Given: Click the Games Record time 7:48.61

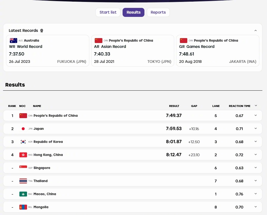Looking at the screenshot, I should point(186,54).
